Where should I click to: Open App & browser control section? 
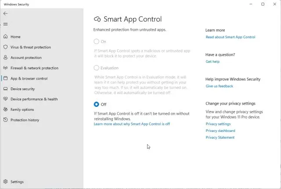pyautogui.click(x=29, y=78)
